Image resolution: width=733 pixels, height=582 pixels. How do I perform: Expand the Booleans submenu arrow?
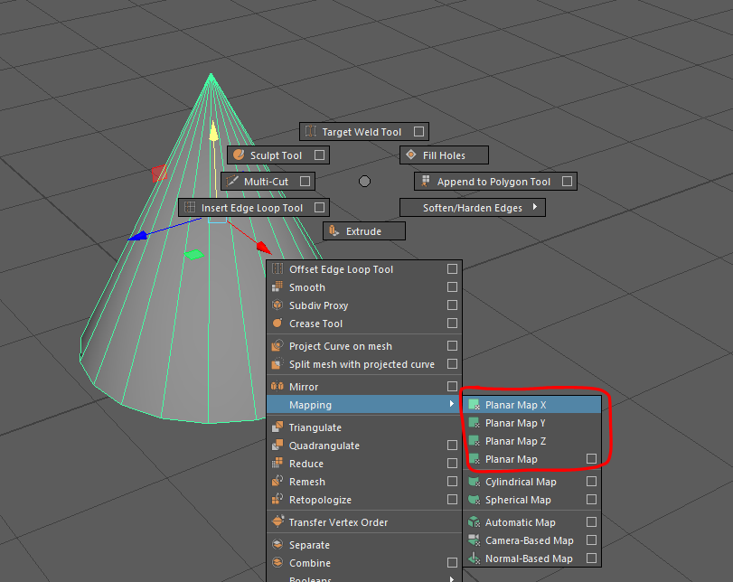click(451, 578)
